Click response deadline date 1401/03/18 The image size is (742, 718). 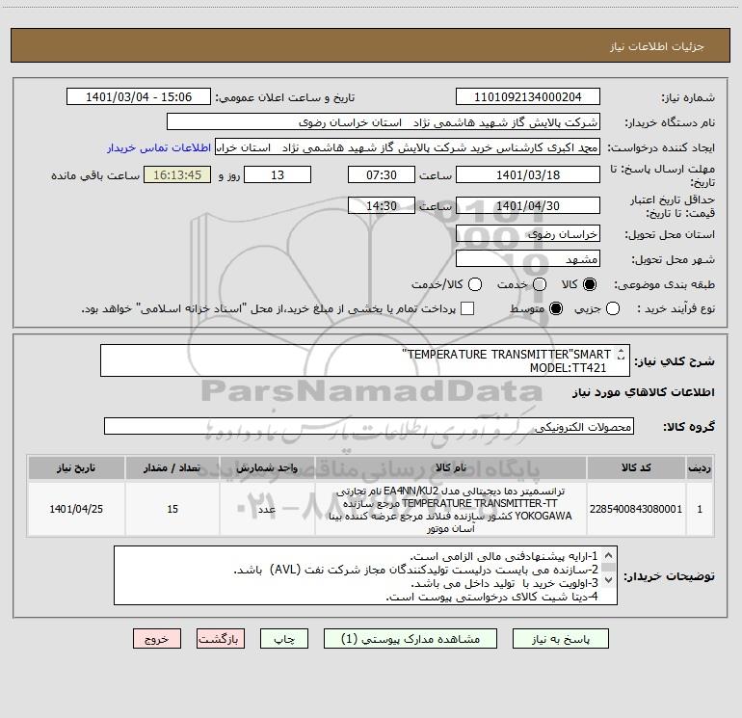tap(528, 174)
